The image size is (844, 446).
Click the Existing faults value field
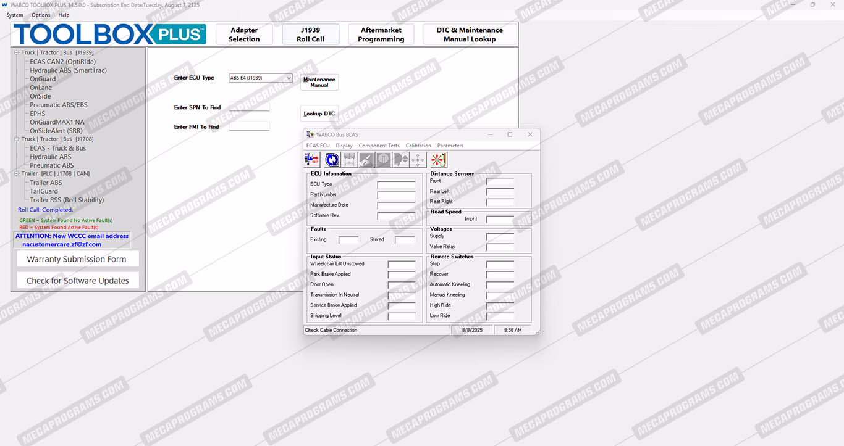[348, 240]
